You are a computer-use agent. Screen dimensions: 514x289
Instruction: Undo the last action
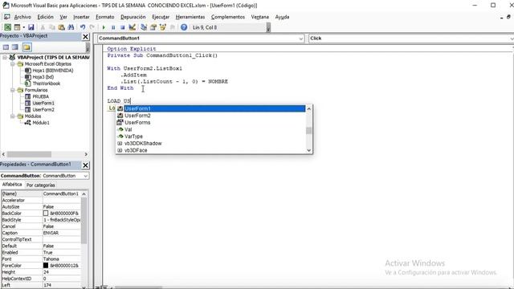pyautogui.click(x=83, y=27)
